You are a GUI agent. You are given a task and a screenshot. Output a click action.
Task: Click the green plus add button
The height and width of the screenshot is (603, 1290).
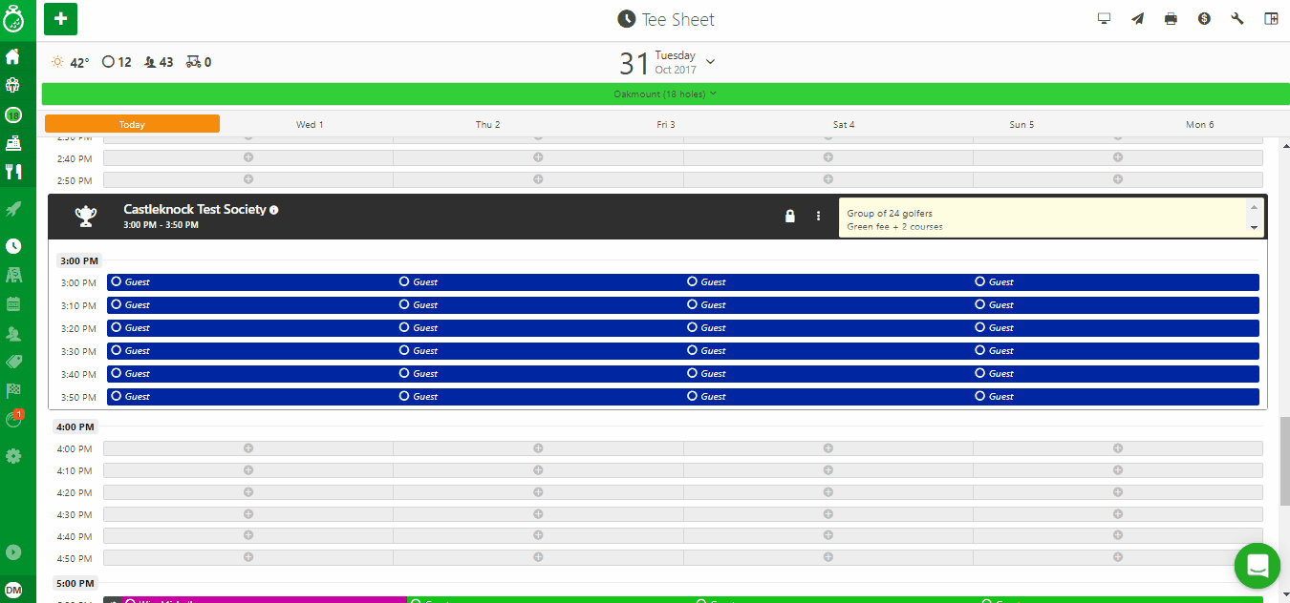(x=60, y=19)
